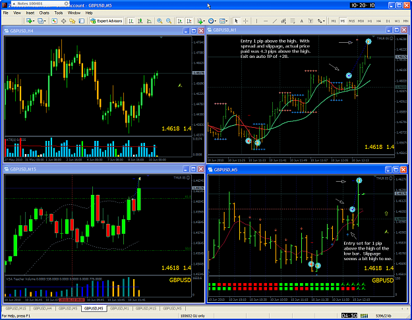
Task: Expand the Indicators dropdown arrow
Action: tap(204, 21)
